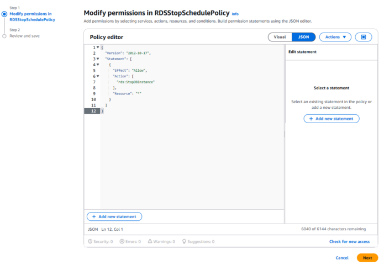Collapse the statement object on line 4
This screenshot has width=384, height=265.
[x=98, y=65]
